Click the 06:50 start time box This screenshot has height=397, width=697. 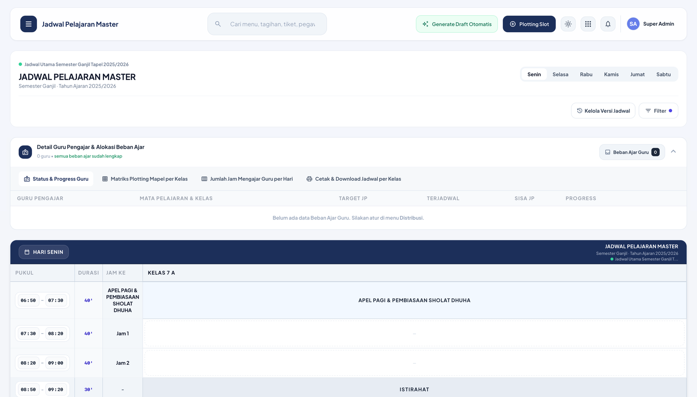[x=28, y=300]
